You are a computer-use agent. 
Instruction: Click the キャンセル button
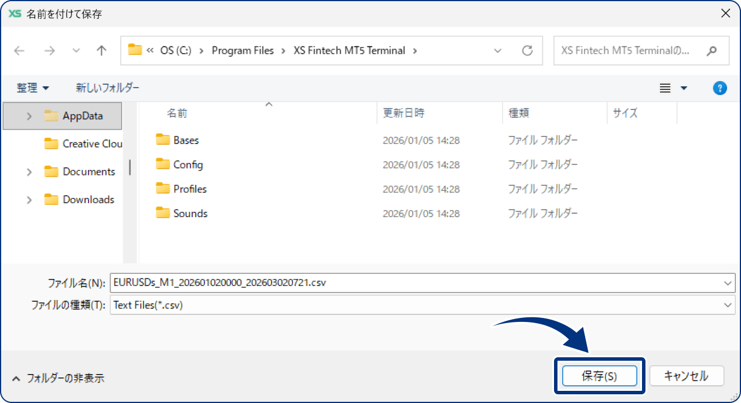(x=686, y=376)
